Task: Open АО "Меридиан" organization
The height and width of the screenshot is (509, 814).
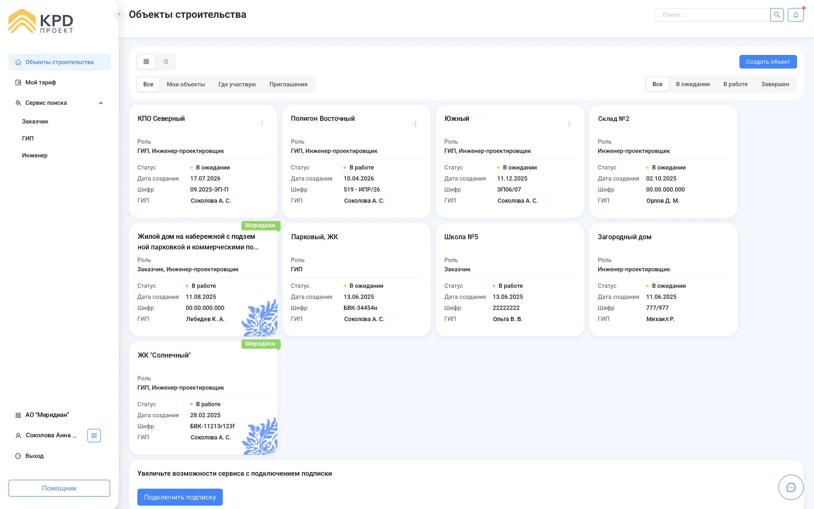Action: coord(47,415)
